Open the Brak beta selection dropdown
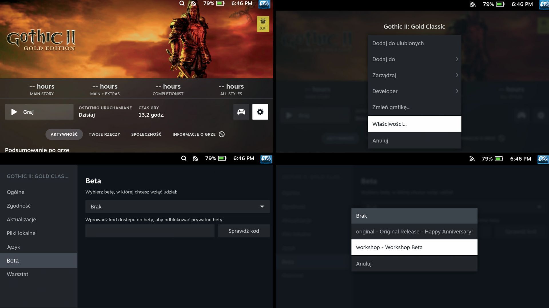The height and width of the screenshot is (308, 549). click(177, 206)
